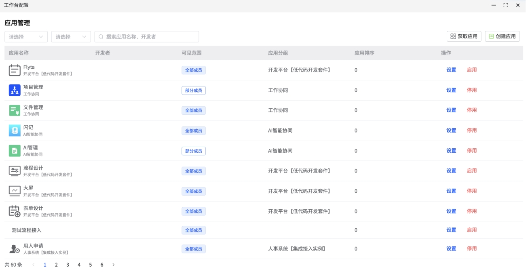Click 启用 for Flyta

tap(472, 70)
